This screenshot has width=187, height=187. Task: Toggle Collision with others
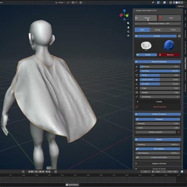coord(158,158)
